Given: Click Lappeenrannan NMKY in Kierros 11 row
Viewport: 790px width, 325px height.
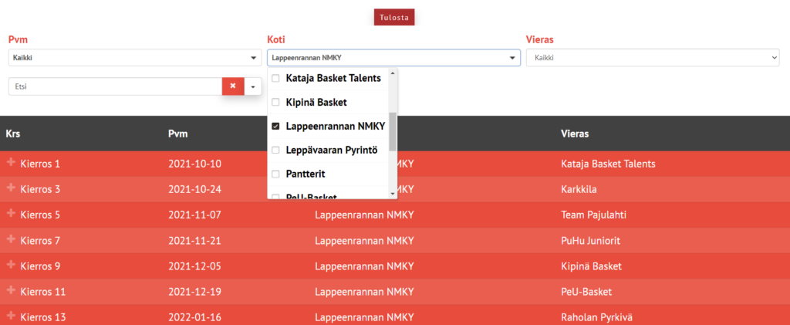Looking at the screenshot, I should coord(364,292).
